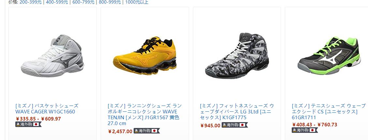Click the 海外购 badge under WAVE CAGER shoe
The height and width of the screenshot is (140, 368).
click(28, 124)
